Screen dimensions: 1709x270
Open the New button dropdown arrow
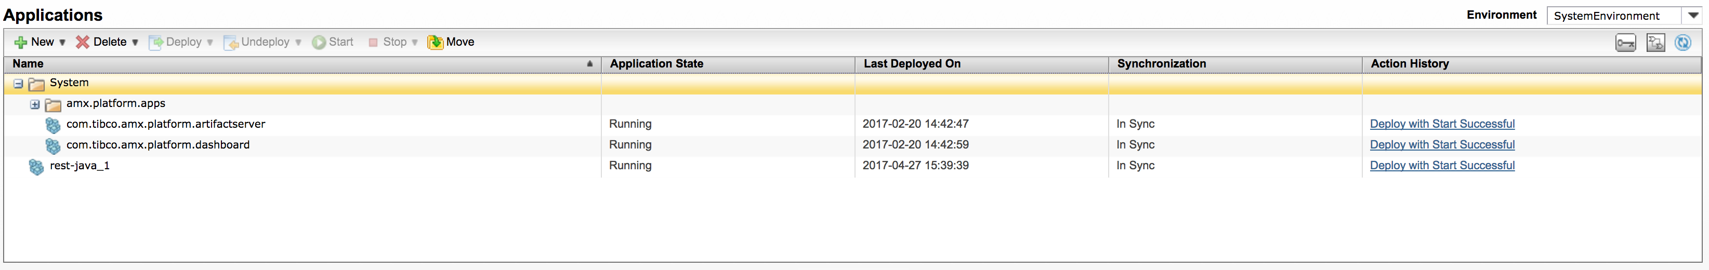tap(62, 43)
